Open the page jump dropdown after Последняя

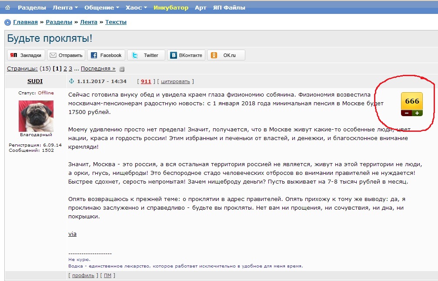tap(122, 69)
